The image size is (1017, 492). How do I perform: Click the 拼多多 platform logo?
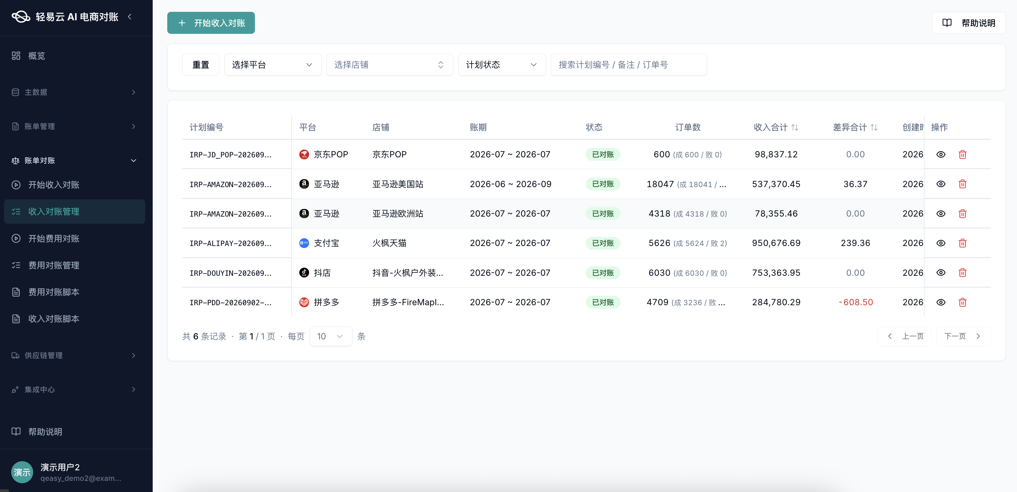coord(304,302)
